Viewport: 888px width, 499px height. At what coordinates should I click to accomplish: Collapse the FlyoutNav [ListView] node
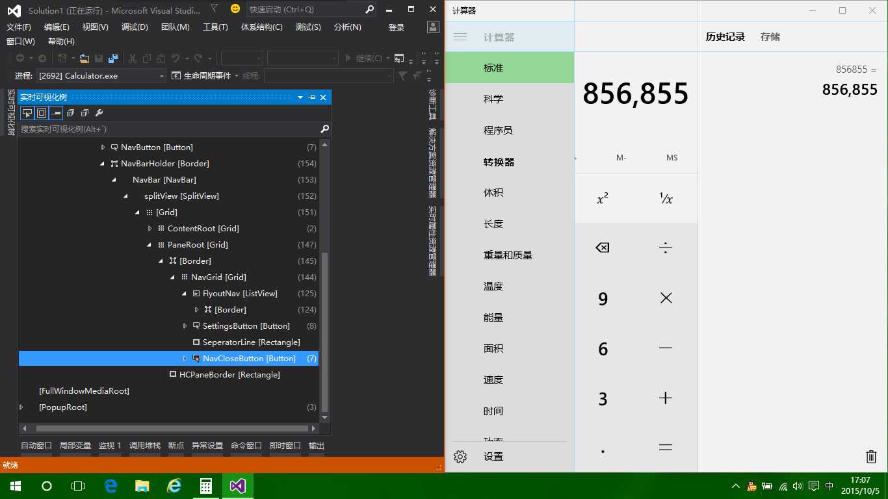(185, 294)
